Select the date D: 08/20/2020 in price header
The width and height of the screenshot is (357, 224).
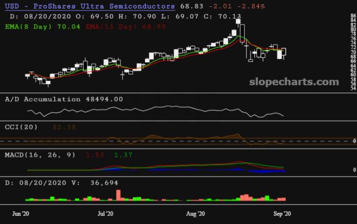[x=40, y=16]
